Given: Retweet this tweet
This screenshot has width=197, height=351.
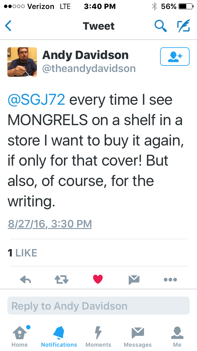Looking at the screenshot, I should pyautogui.click(x=62, y=280).
